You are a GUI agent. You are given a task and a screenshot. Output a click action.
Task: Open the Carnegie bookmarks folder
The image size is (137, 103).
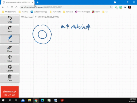[68, 12]
